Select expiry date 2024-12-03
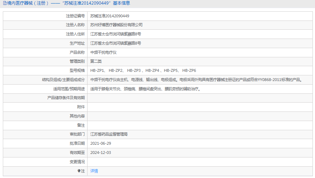315x178 pixels. coord(101,153)
